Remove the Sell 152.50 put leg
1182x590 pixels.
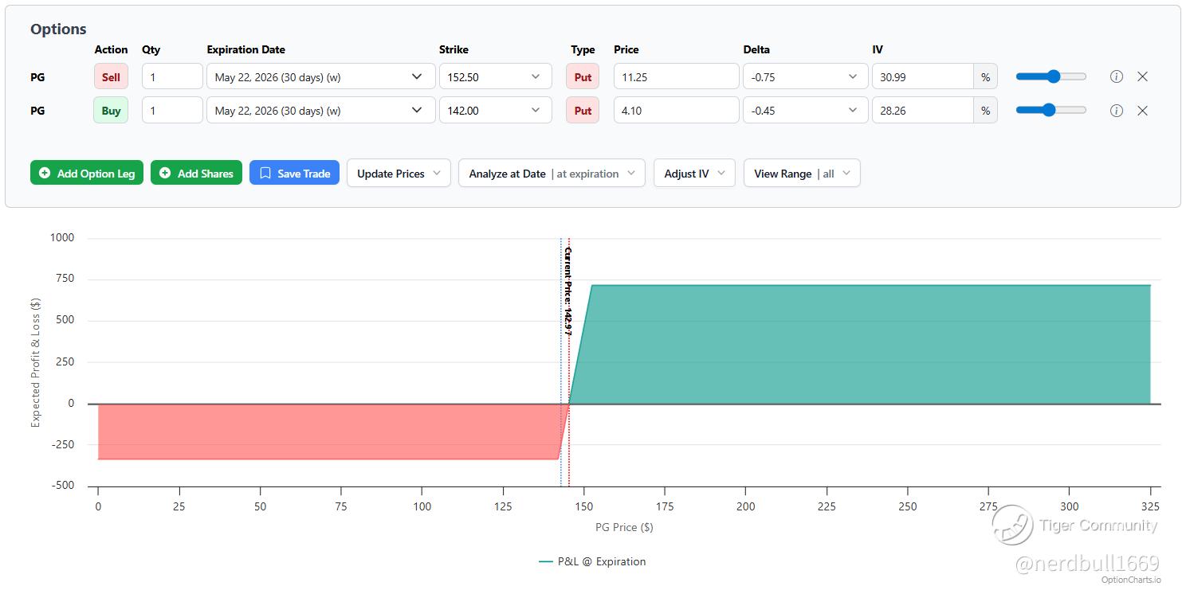click(x=1142, y=76)
